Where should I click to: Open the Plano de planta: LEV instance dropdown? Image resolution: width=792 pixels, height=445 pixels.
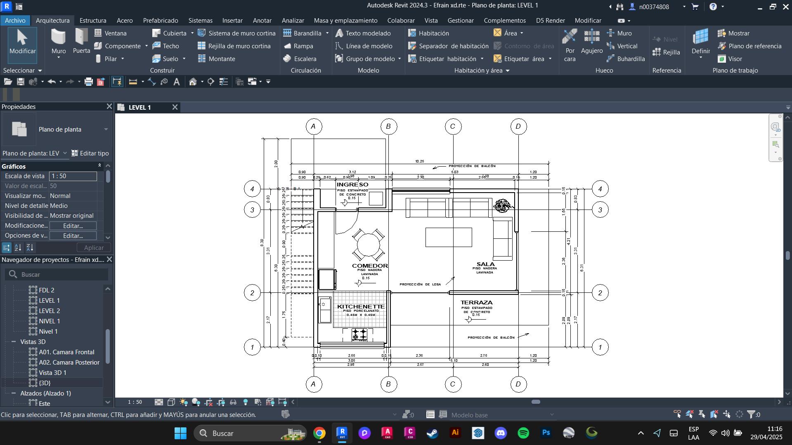coord(35,153)
